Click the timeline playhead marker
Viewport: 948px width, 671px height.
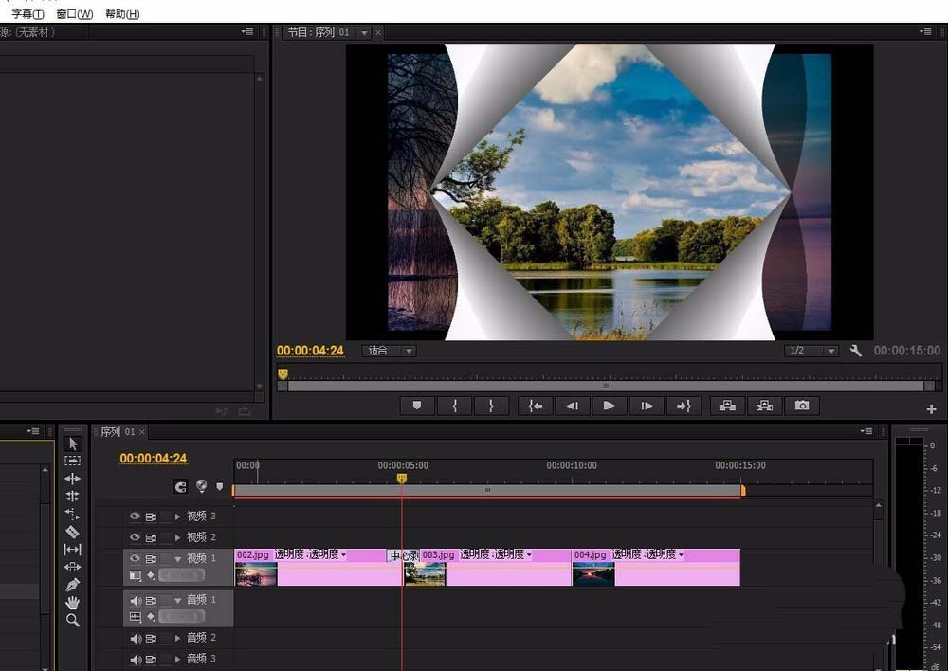[401, 479]
